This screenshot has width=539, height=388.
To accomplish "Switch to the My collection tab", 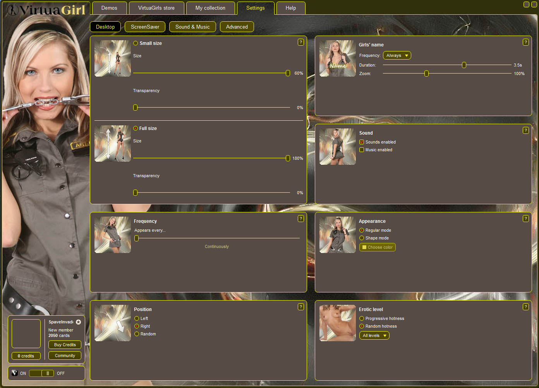I will pyautogui.click(x=210, y=8).
